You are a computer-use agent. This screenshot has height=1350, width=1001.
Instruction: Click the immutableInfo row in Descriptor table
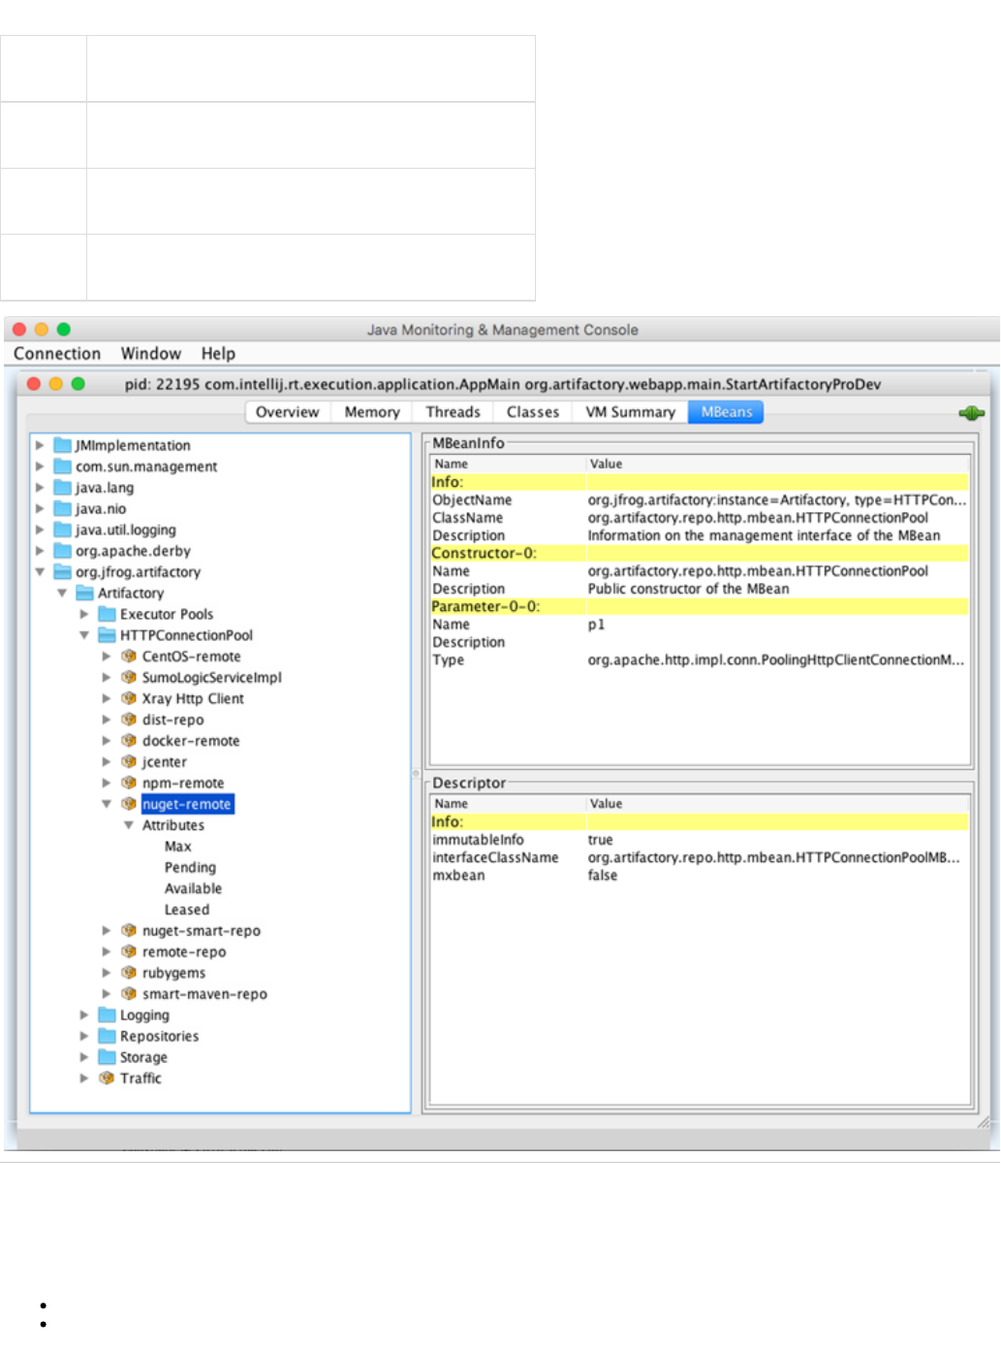(700, 840)
